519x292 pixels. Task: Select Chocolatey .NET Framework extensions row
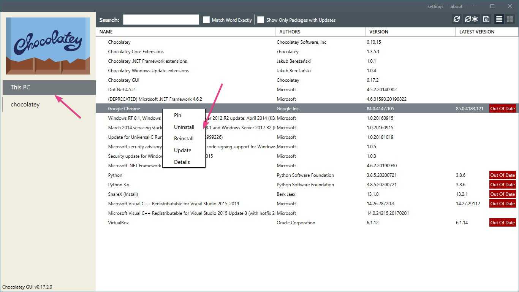307,61
